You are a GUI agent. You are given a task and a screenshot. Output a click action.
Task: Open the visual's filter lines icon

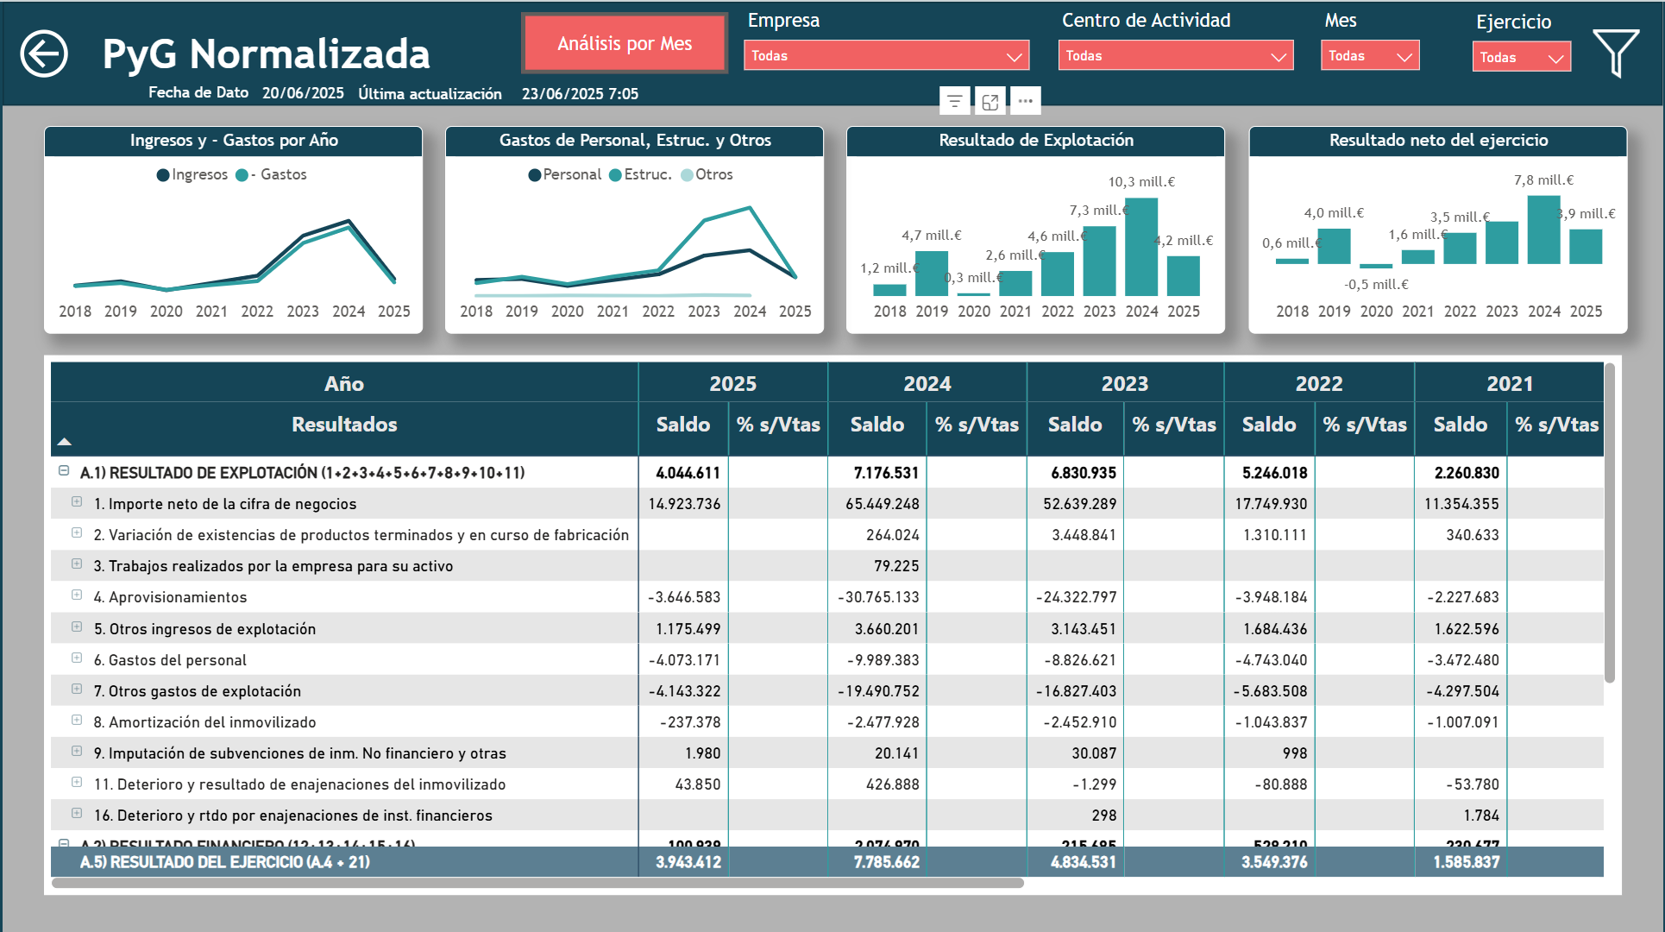pyautogui.click(x=954, y=102)
